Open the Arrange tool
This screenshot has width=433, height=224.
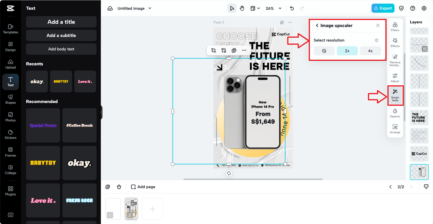tap(395, 129)
